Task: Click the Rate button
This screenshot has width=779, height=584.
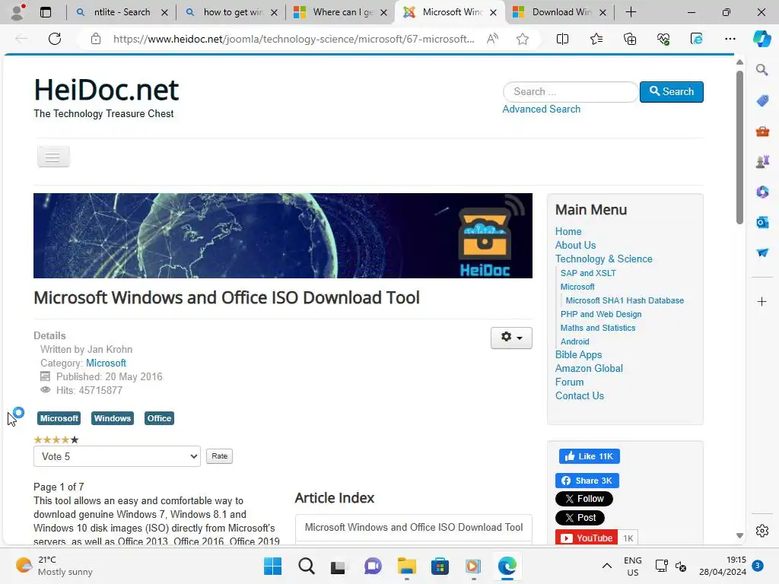Action: [x=219, y=456]
